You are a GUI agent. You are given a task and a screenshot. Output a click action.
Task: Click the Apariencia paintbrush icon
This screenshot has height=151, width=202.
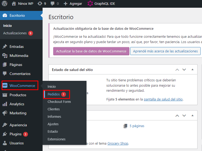pyautogui.click(x=5, y=125)
